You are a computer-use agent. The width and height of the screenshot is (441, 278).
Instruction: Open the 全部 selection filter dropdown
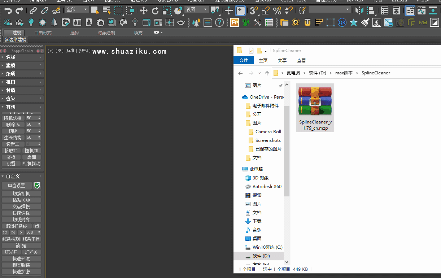click(77, 10)
